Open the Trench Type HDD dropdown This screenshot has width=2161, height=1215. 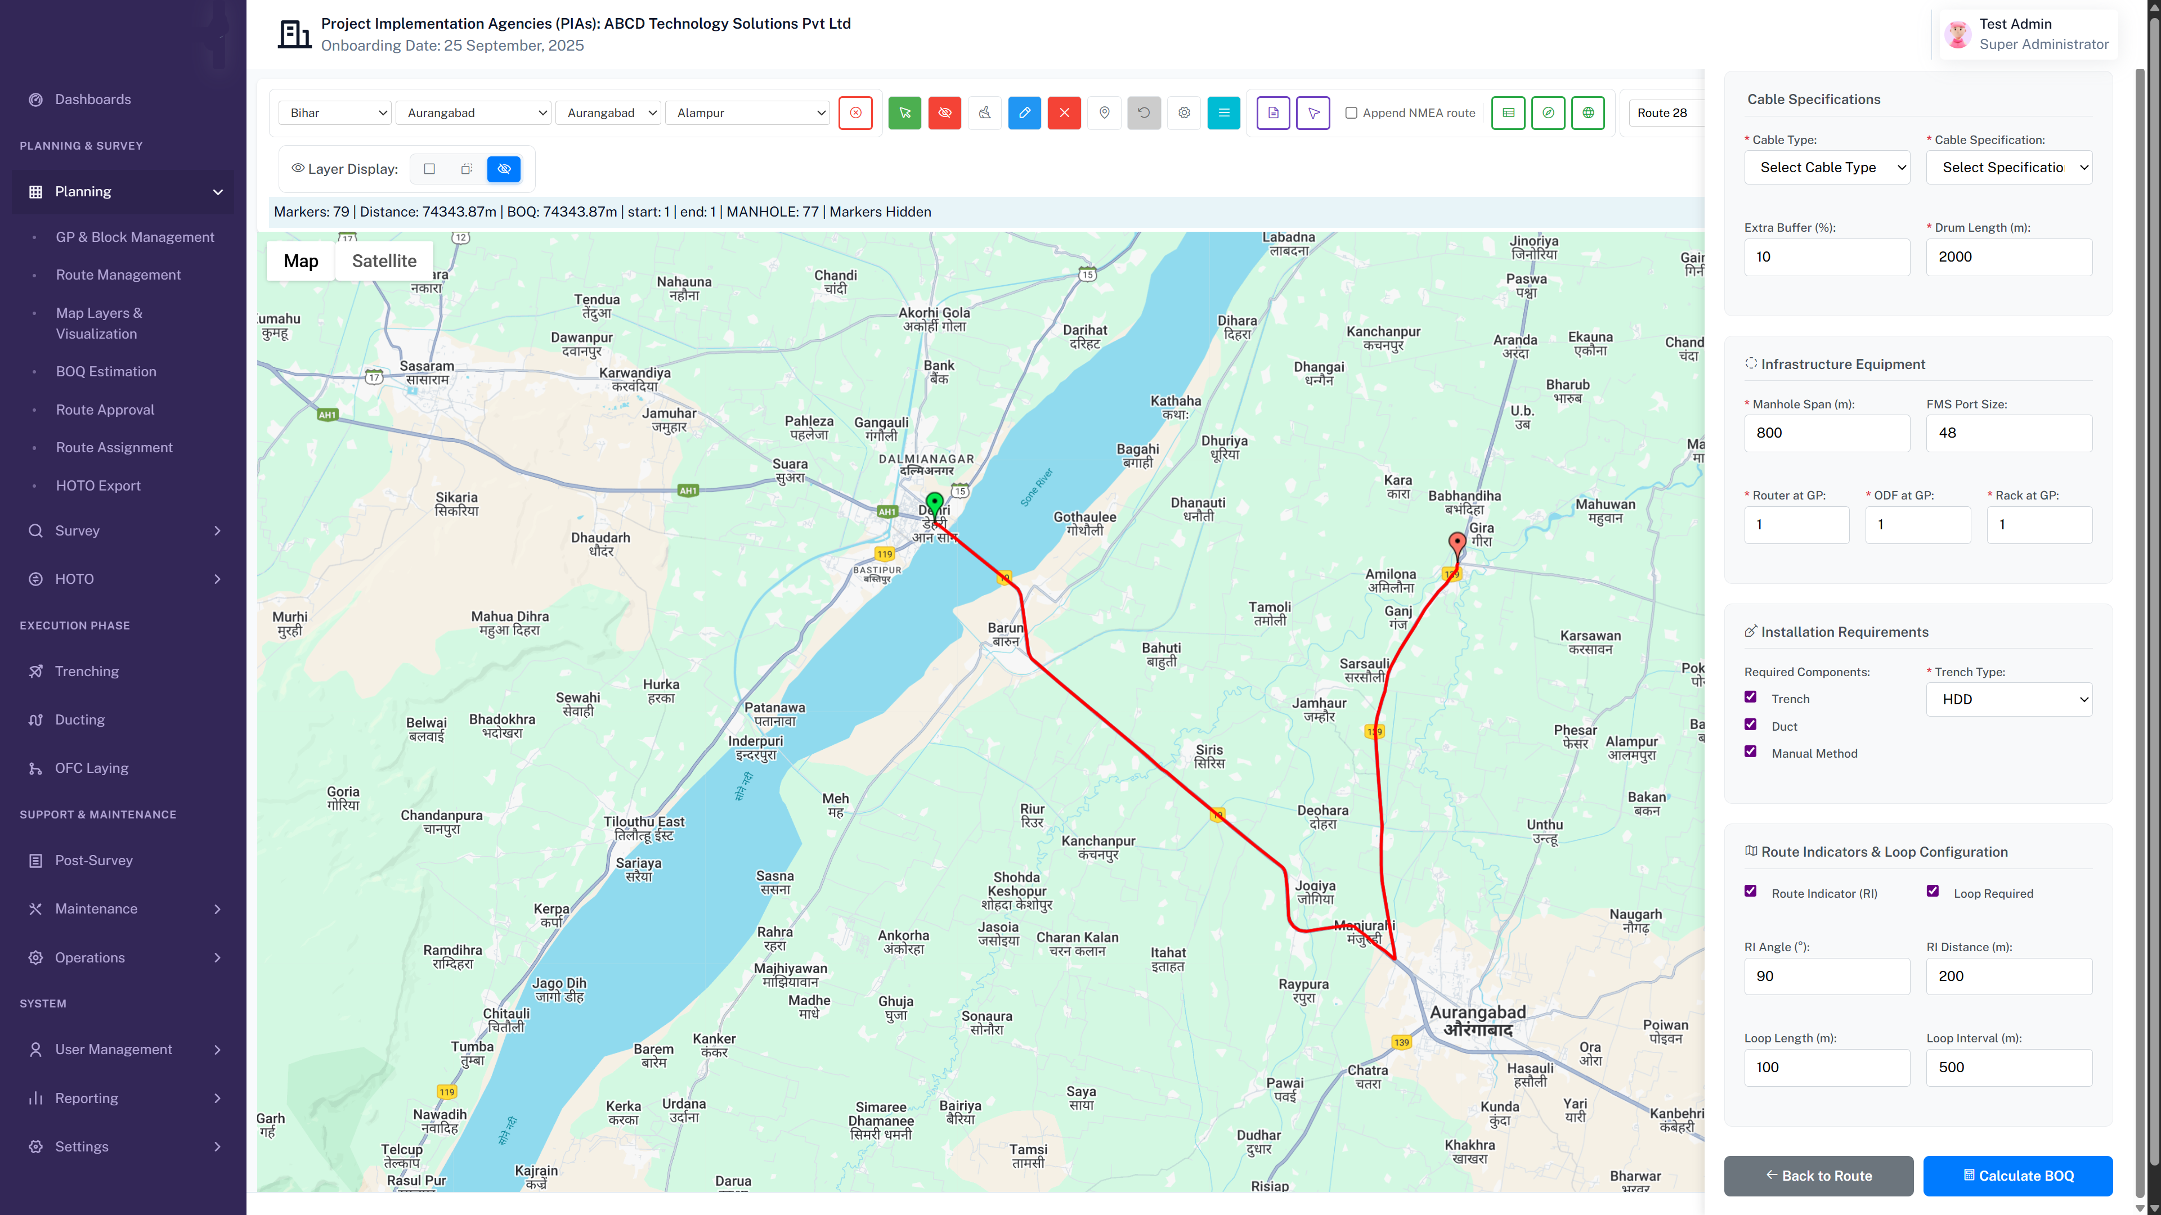pyautogui.click(x=2008, y=699)
